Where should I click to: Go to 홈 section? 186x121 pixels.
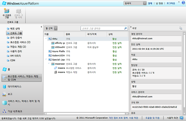9,69
